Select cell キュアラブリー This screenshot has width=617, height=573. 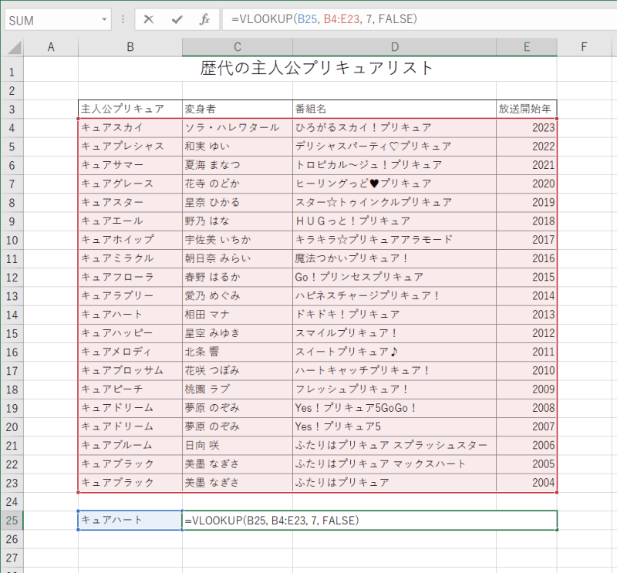click(x=130, y=296)
